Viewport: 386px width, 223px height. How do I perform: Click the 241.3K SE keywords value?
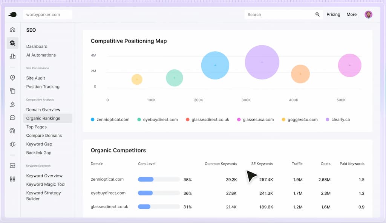pyautogui.click(x=266, y=193)
